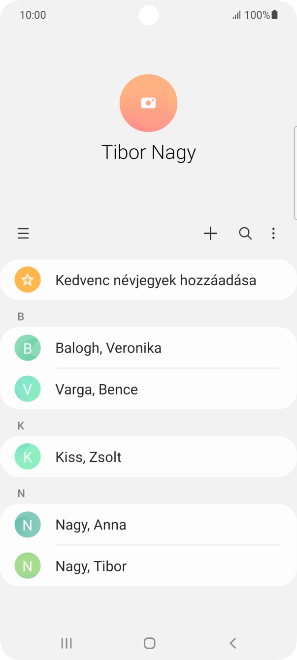297x660 pixels.
Task: Tap the camera icon to add profile photo
Action: [148, 103]
